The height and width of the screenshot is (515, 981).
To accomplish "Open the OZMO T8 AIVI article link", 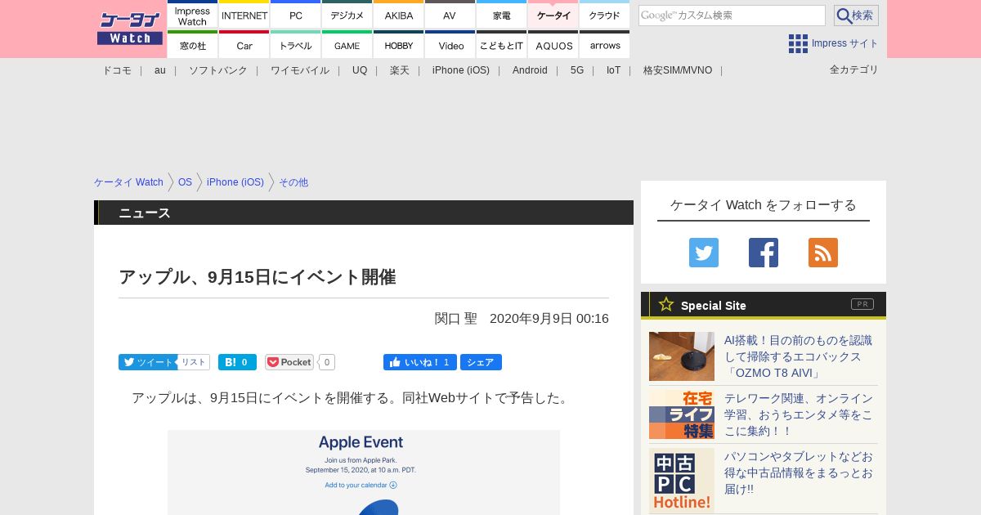I will [798, 356].
